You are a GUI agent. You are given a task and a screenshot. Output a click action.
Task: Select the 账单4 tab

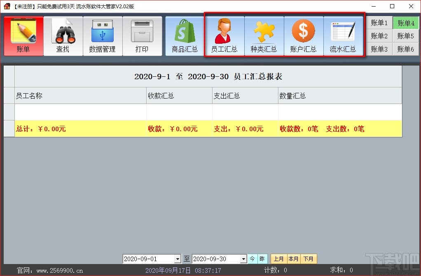pyautogui.click(x=405, y=23)
